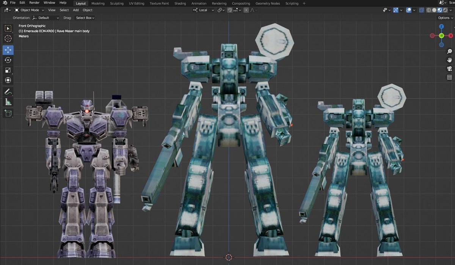Click the pan hand viewport icon
The image size is (455, 265).
click(x=449, y=60)
